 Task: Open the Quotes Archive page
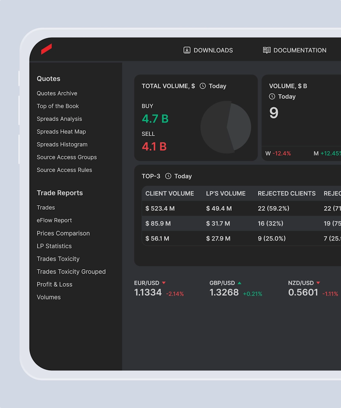[57, 93]
